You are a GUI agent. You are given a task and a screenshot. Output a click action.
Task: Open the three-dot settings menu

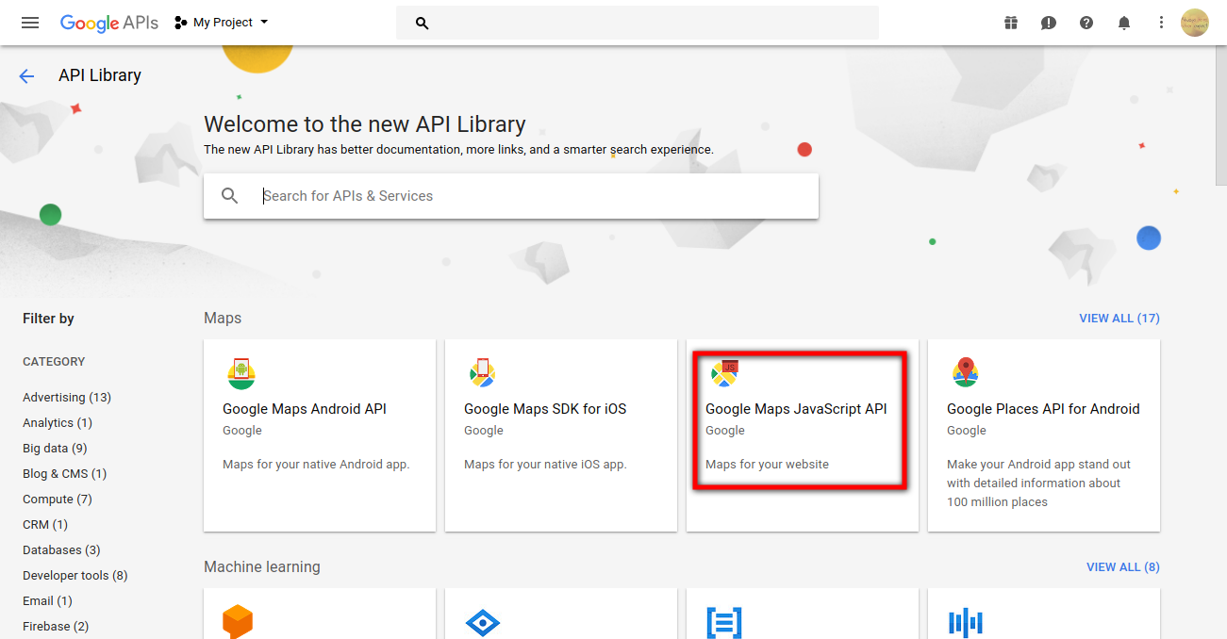pos(1161,23)
